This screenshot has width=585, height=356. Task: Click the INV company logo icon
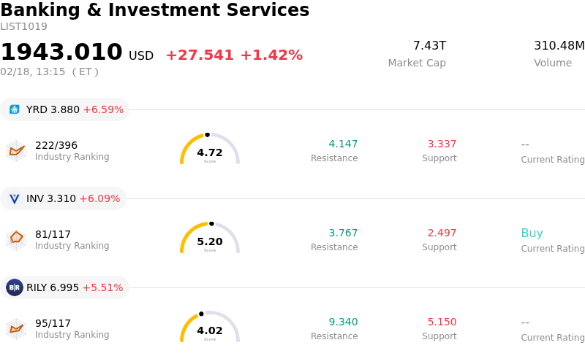[15, 198]
